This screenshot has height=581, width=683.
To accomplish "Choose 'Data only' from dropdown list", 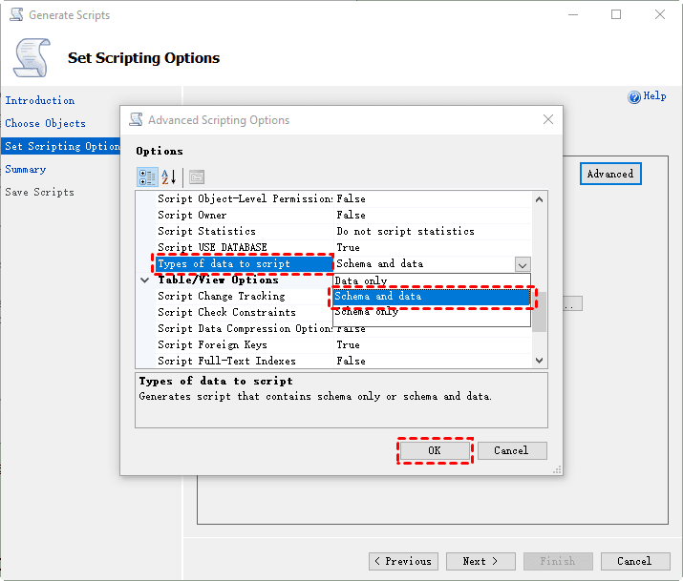I will click(432, 280).
